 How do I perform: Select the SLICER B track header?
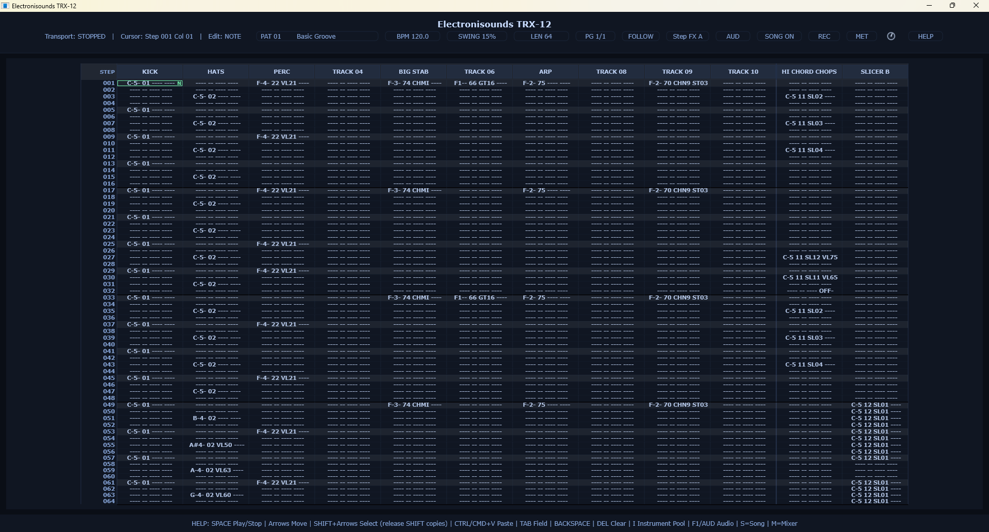(x=875, y=71)
